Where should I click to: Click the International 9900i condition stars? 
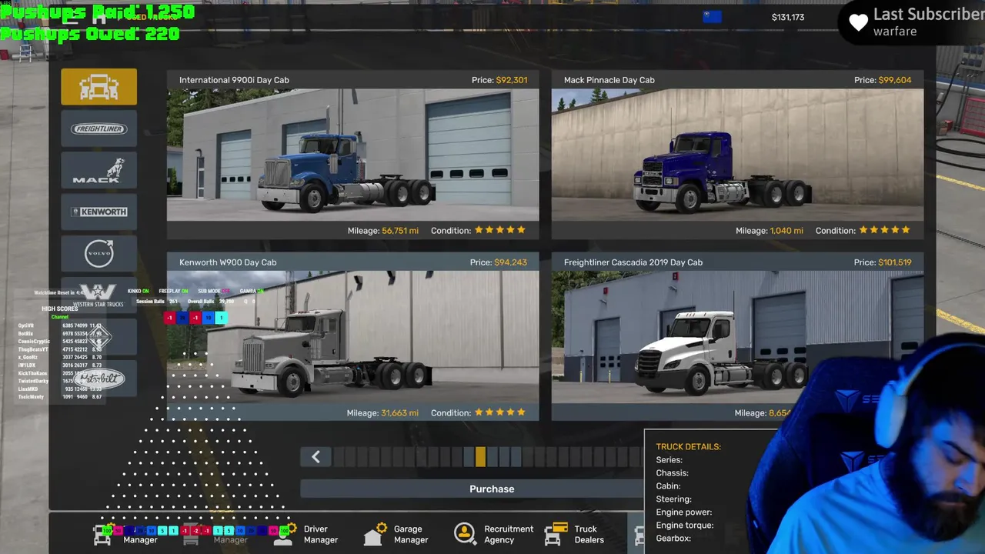click(x=500, y=230)
